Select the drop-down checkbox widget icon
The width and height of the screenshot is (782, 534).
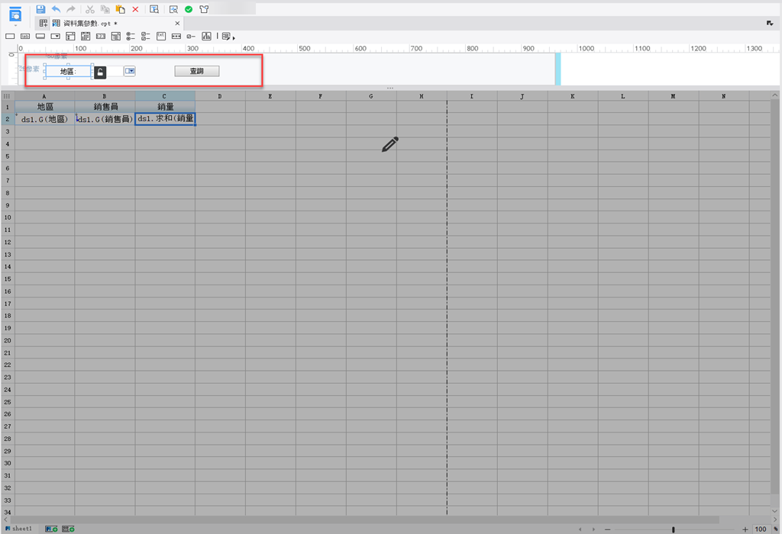(x=70, y=36)
